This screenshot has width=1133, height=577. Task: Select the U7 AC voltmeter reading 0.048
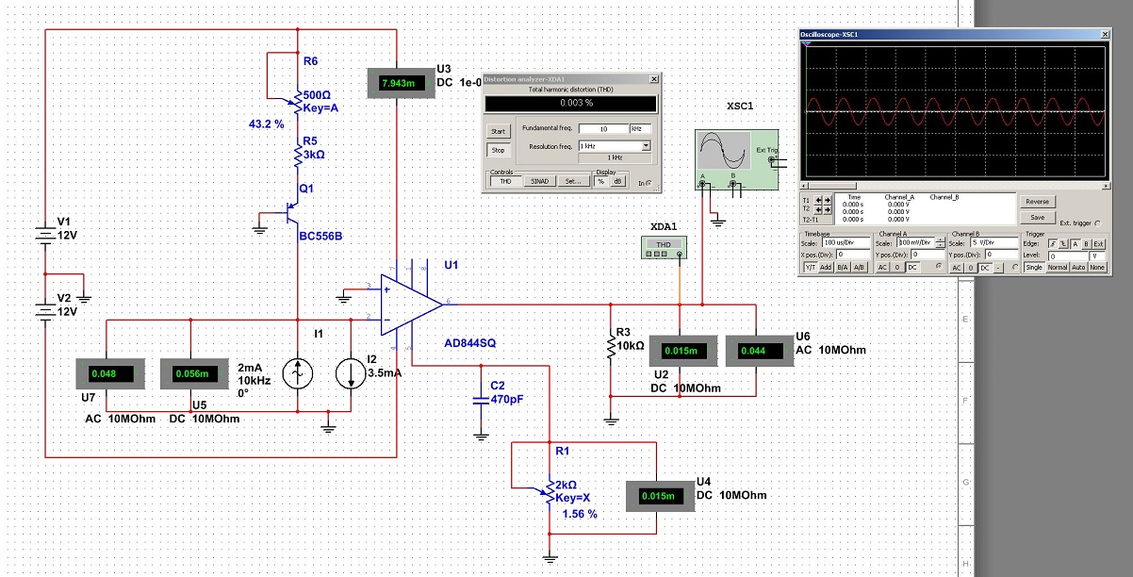coord(108,373)
